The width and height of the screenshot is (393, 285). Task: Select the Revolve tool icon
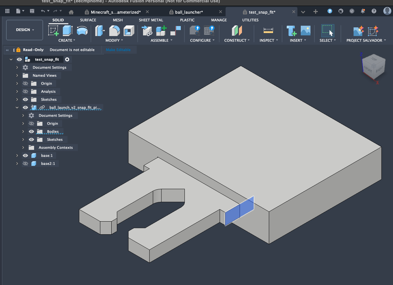[82, 31]
